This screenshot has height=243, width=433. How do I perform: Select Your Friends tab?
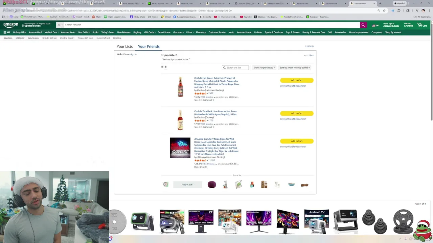(x=149, y=47)
